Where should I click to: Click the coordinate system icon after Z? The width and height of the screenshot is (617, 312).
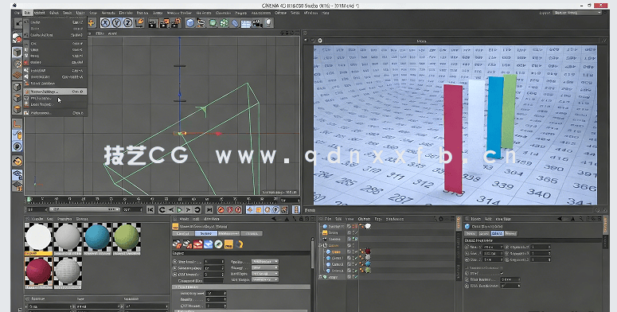[139, 23]
